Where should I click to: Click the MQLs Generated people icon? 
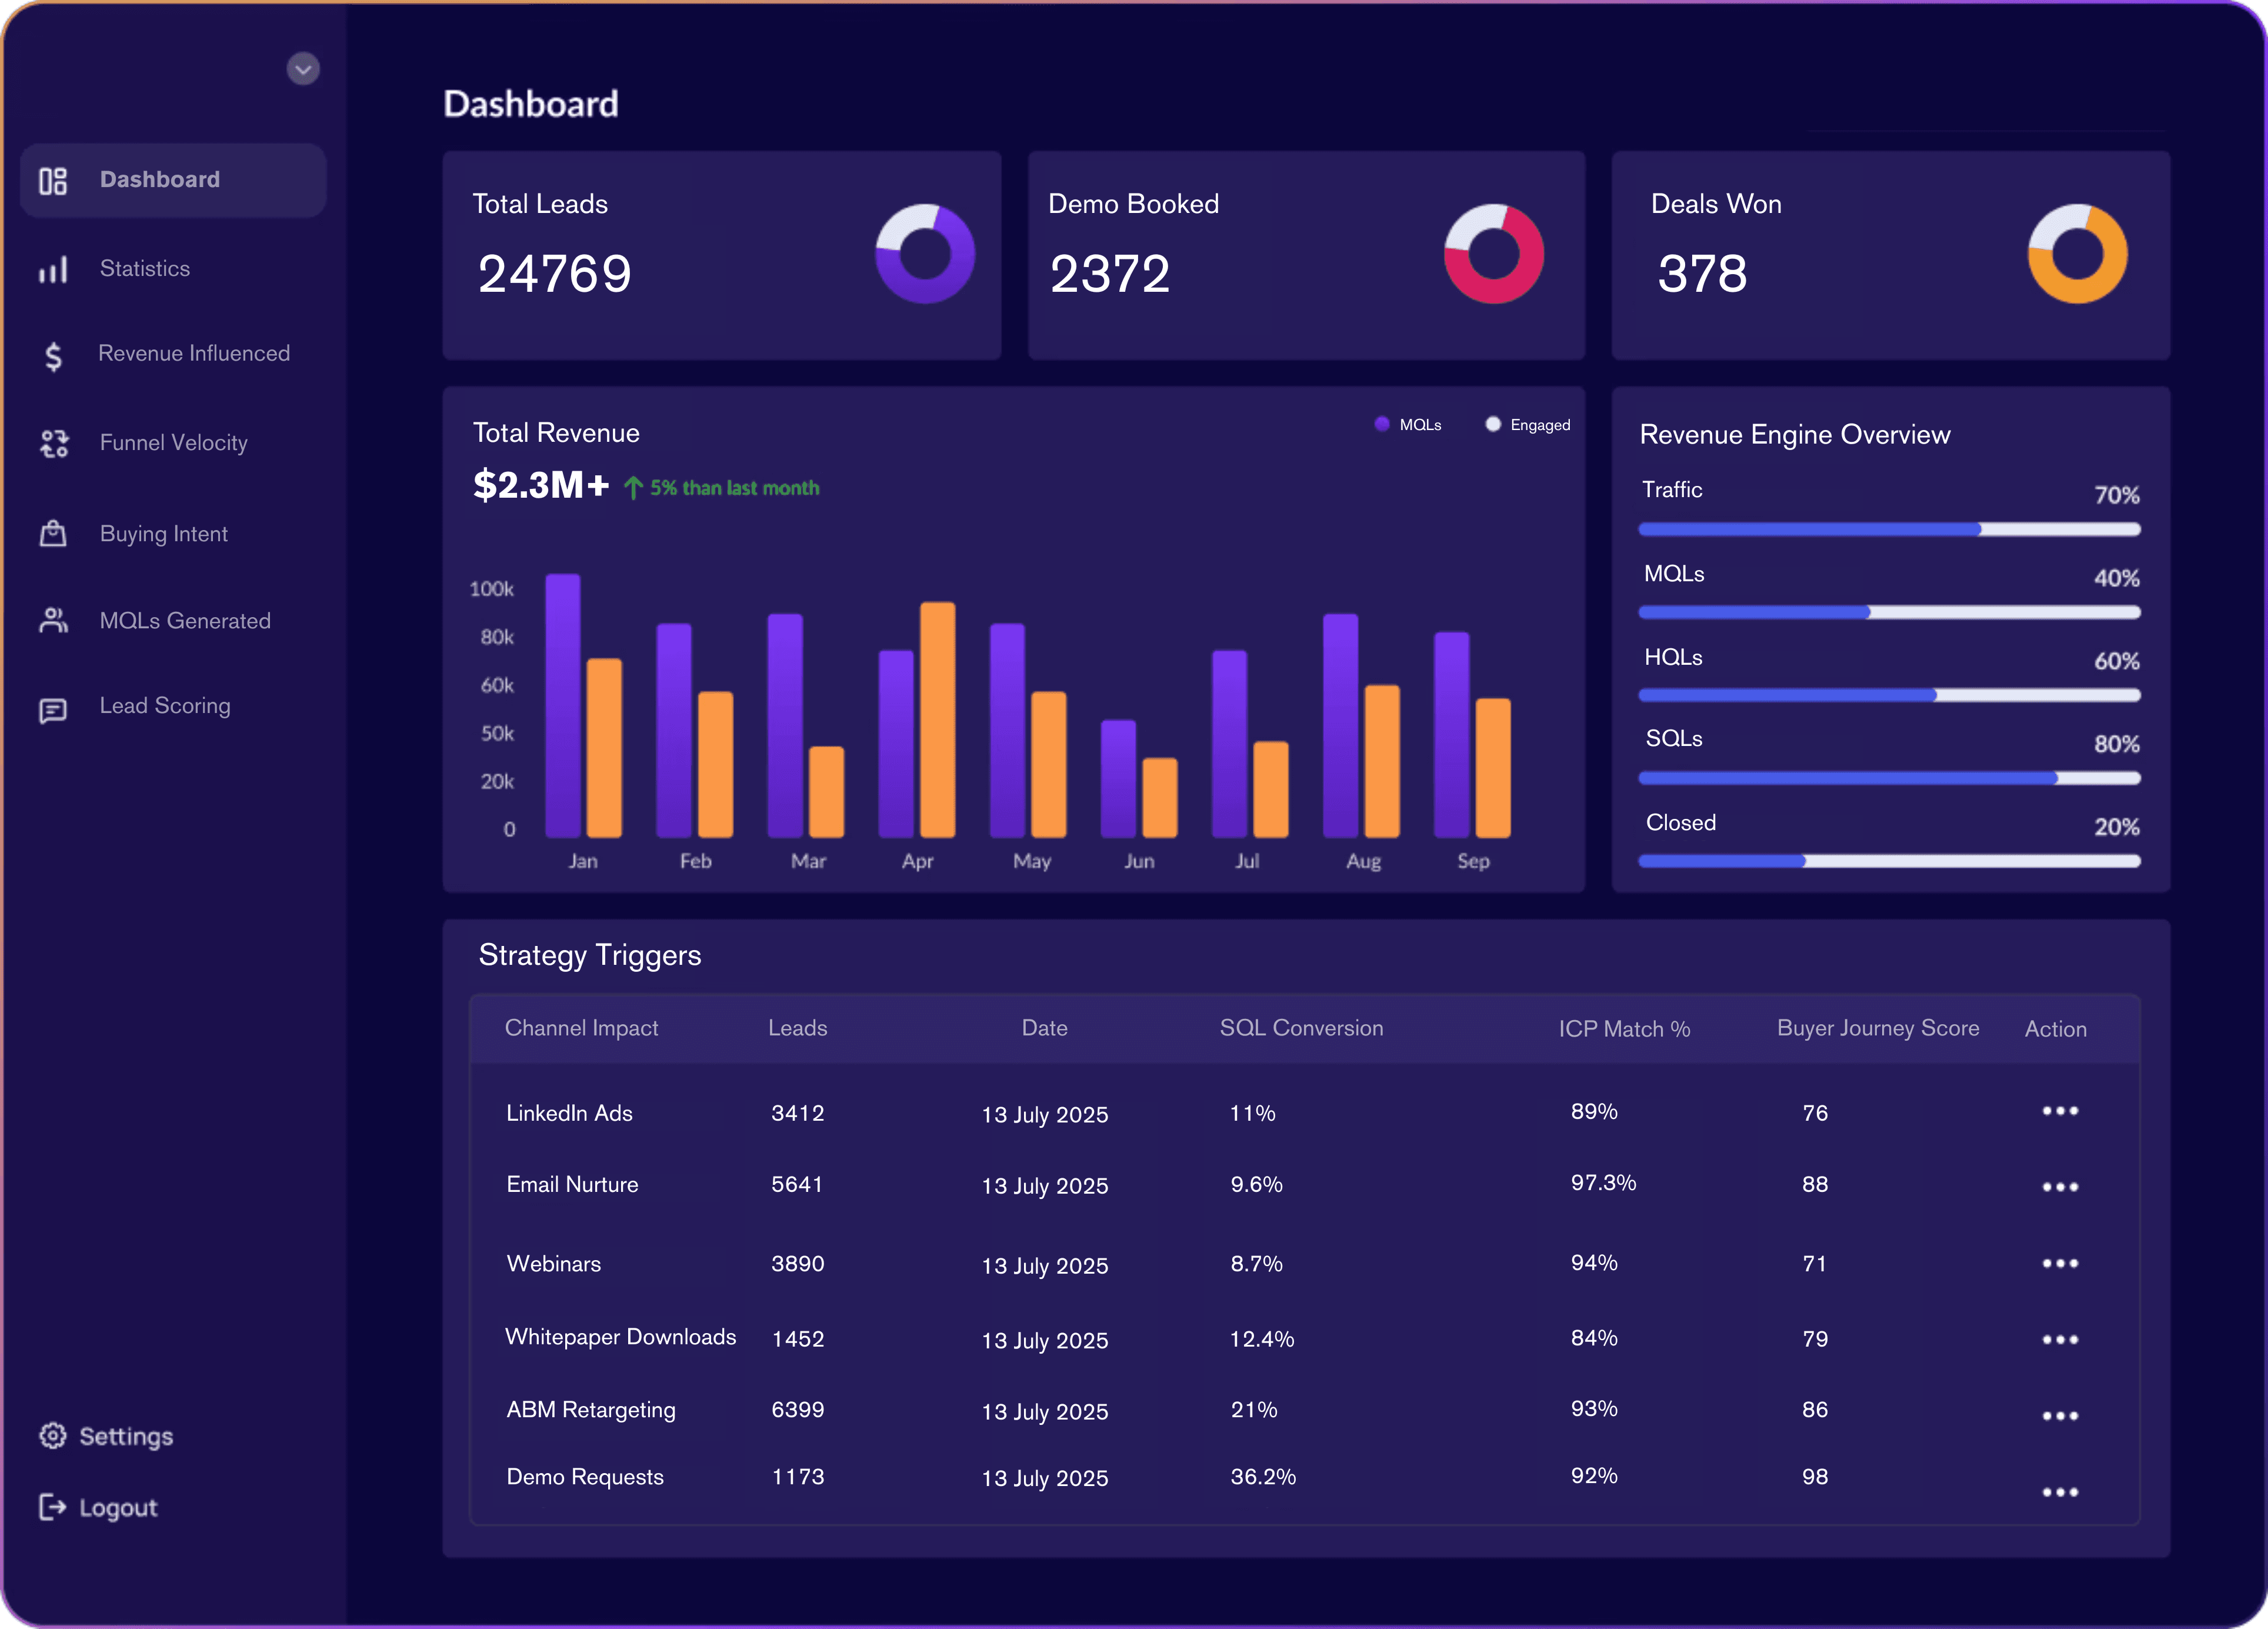(53, 621)
